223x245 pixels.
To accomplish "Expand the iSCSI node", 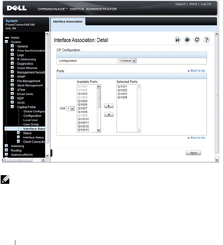I will (x=12, y=102).
